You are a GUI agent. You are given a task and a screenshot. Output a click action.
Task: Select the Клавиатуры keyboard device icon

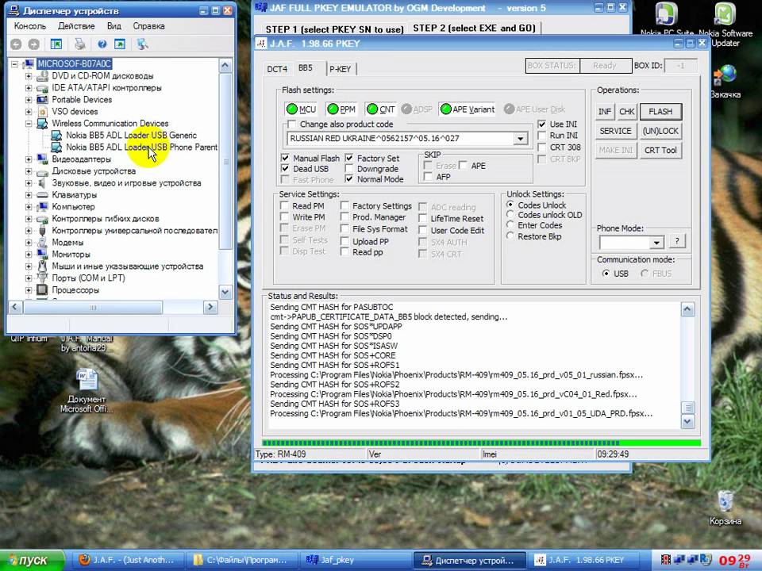(42, 195)
